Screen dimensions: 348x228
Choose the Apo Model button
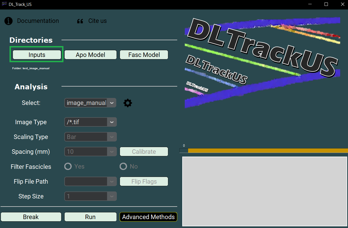pos(90,55)
